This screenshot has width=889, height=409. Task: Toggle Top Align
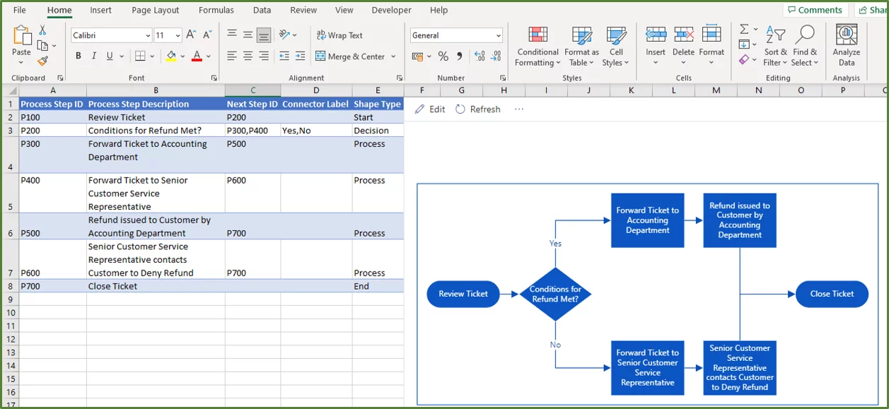[x=232, y=35]
